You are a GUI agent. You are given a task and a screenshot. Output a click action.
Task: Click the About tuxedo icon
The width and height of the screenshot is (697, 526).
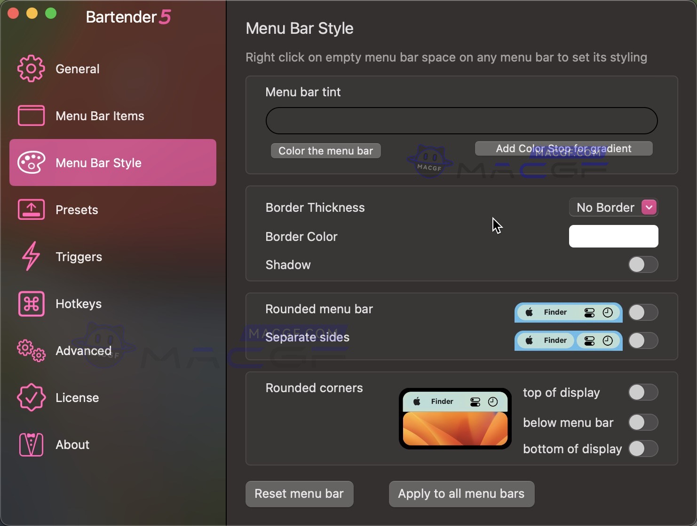tap(31, 444)
